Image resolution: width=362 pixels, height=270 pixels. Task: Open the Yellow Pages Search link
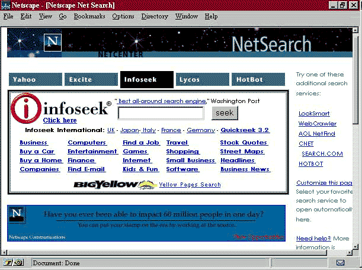(190, 185)
